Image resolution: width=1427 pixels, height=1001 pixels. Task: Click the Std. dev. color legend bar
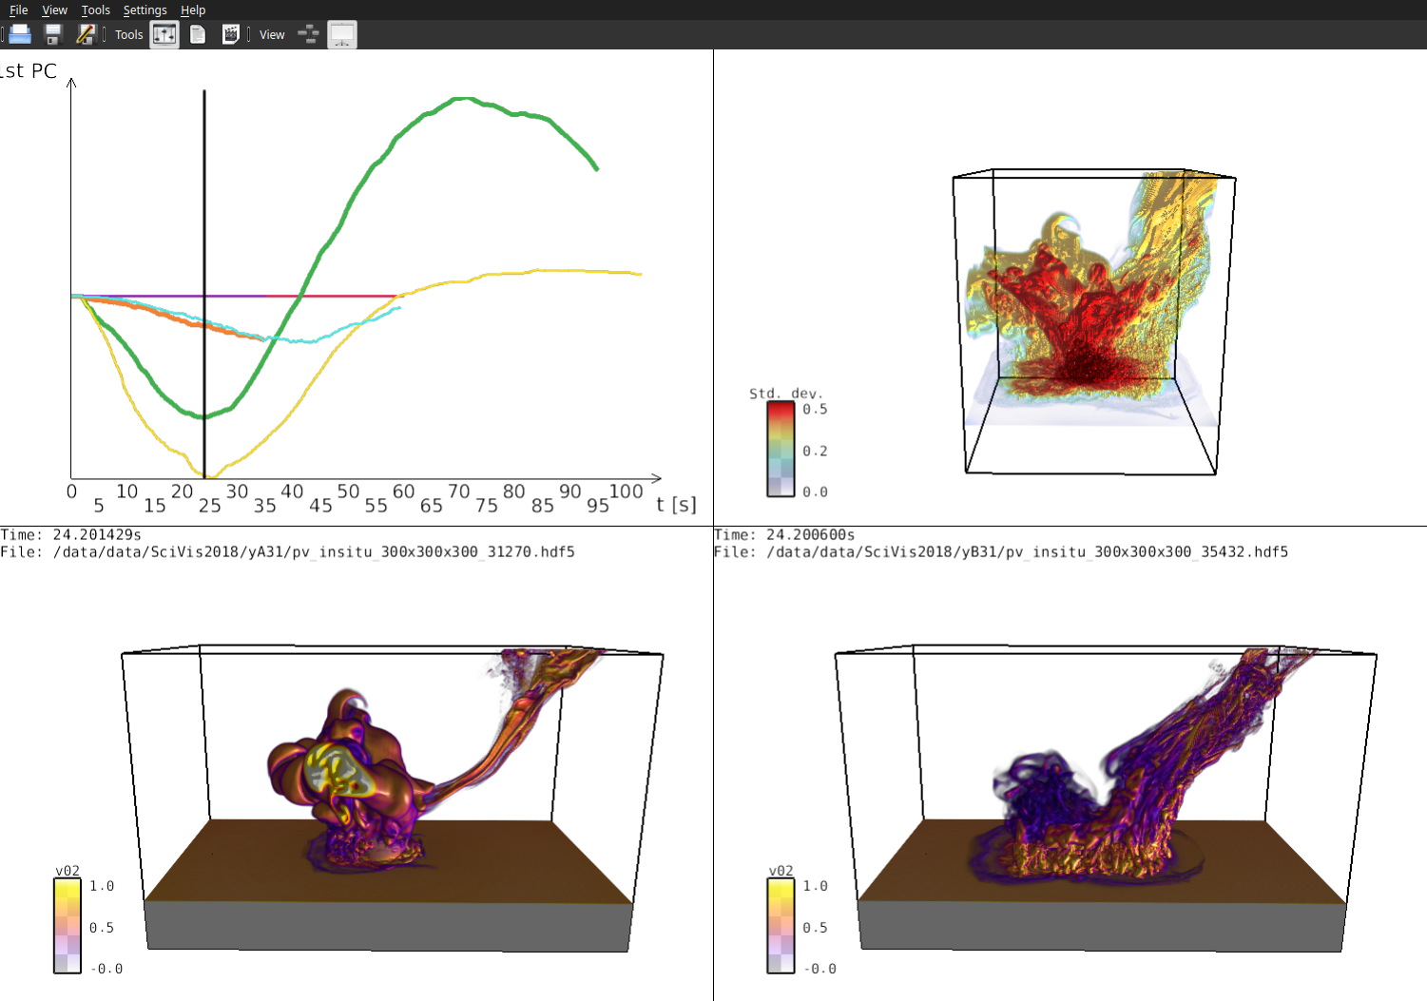[781, 449]
